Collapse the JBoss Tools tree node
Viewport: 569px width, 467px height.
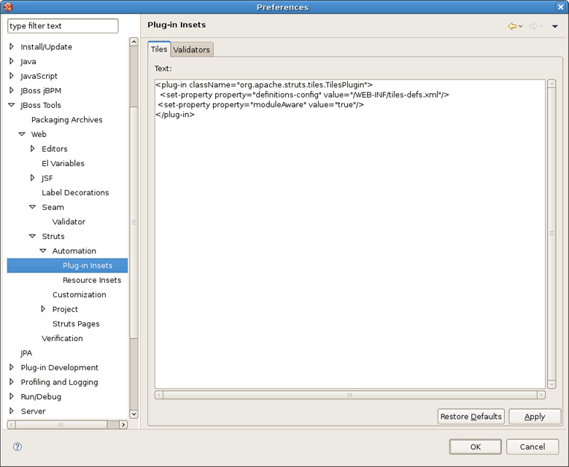[12, 105]
